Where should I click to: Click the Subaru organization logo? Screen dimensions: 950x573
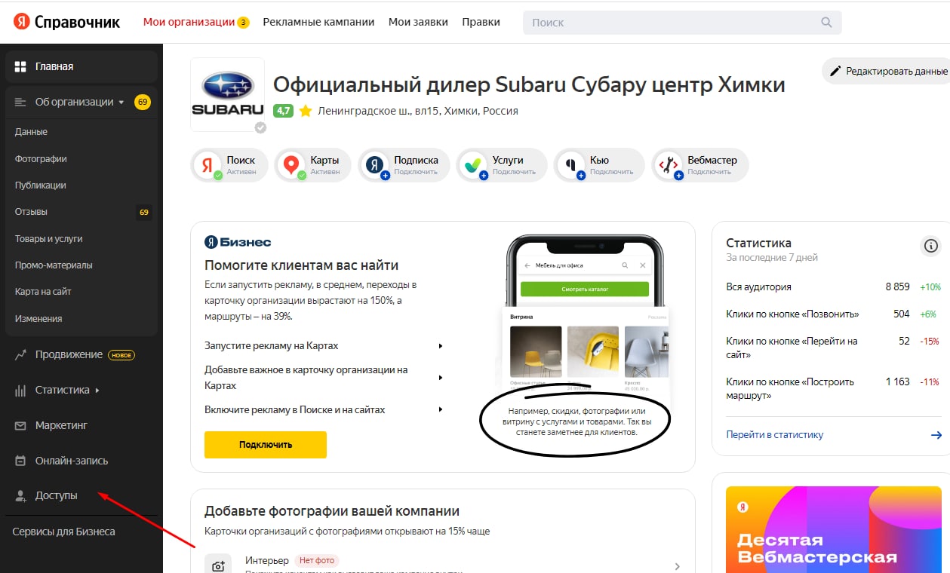click(x=228, y=94)
